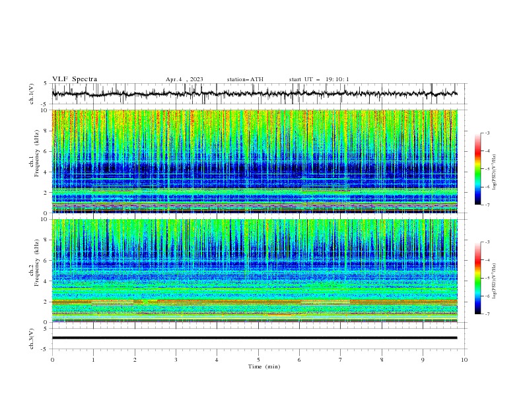
Task: Click the ch.1 spectrogram color bar
Action: pos(478,169)
